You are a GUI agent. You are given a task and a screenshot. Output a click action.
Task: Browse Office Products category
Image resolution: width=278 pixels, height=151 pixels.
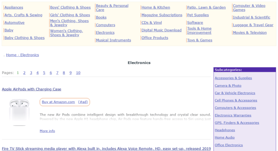(x=155, y=38)
